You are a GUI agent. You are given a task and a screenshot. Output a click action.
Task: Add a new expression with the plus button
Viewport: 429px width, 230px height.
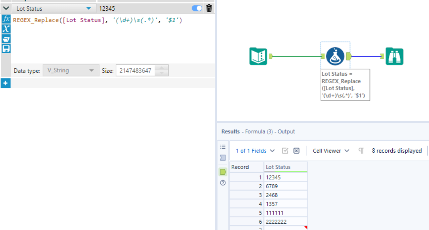tap(6, 83)
